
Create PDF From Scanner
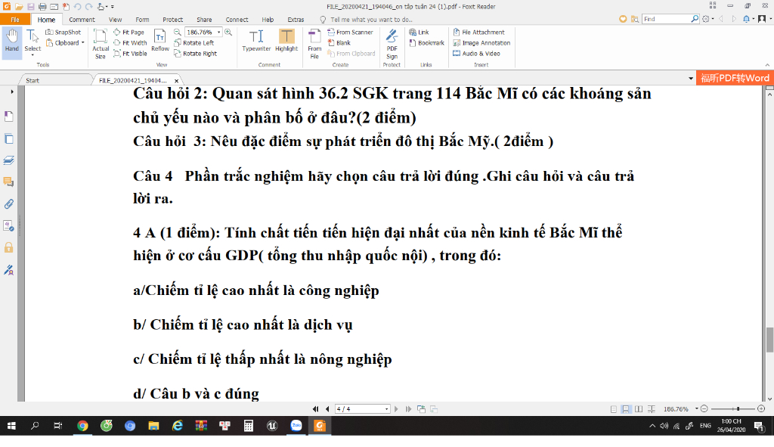click(350, 32)
